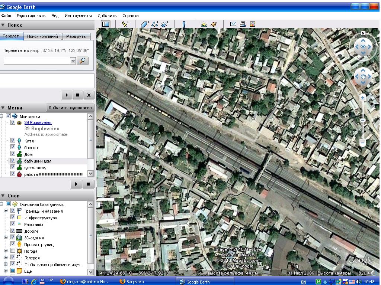
Task: Expand the 3D-здания layer
Action: pyautogui.click(x=6, y=237)
